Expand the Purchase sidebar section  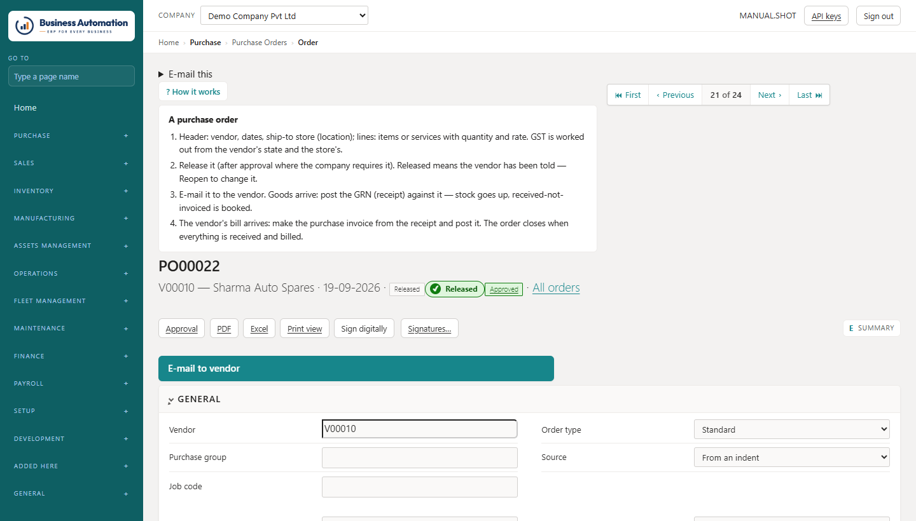click(71, 135)
